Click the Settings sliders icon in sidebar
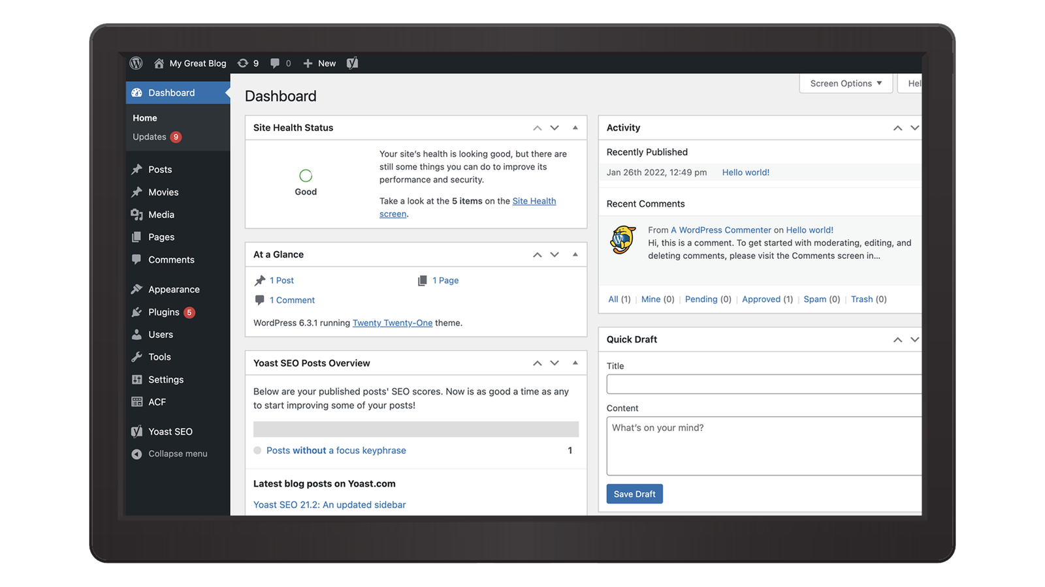 (x=137, y=380)
